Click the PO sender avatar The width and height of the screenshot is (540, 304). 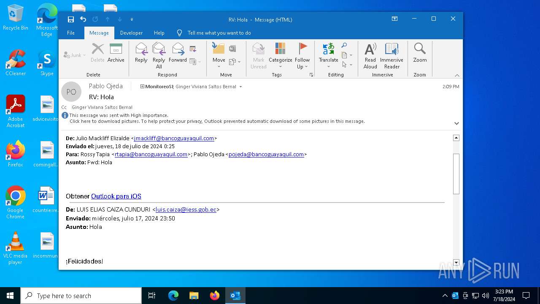[71, 92]
